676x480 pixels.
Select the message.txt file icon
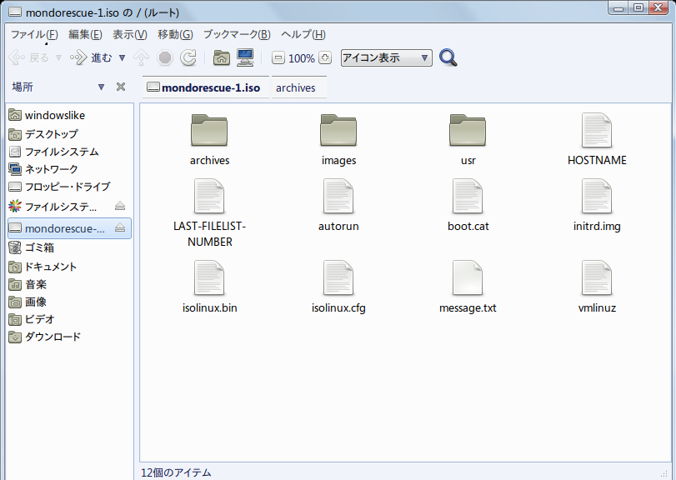point(468,277)
